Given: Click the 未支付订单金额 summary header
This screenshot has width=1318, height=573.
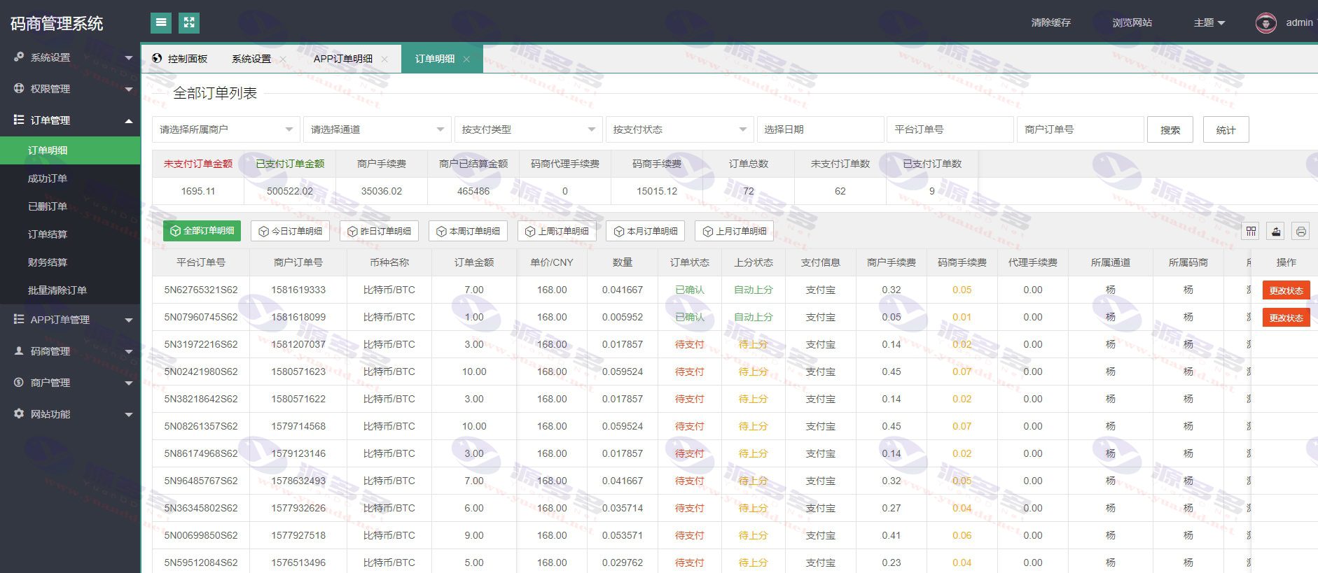Looking at the screenshot, I should pyautogui.click(x=198, y=164).
